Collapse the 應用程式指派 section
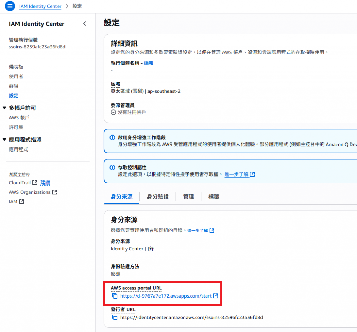 pyautogui.click(x=4, y=139)
